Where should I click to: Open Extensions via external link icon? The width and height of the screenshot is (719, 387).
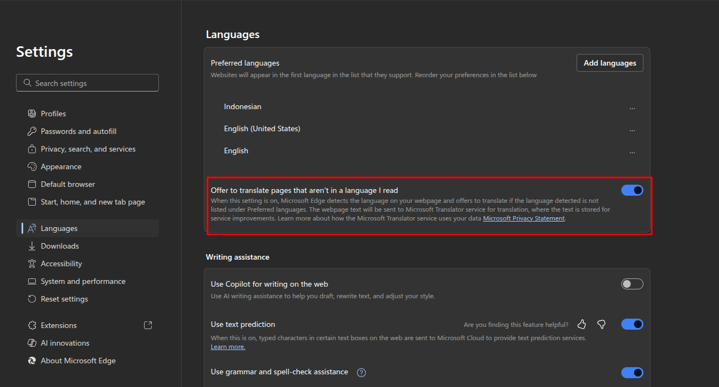pyautogui.click(x=148, y=325)
